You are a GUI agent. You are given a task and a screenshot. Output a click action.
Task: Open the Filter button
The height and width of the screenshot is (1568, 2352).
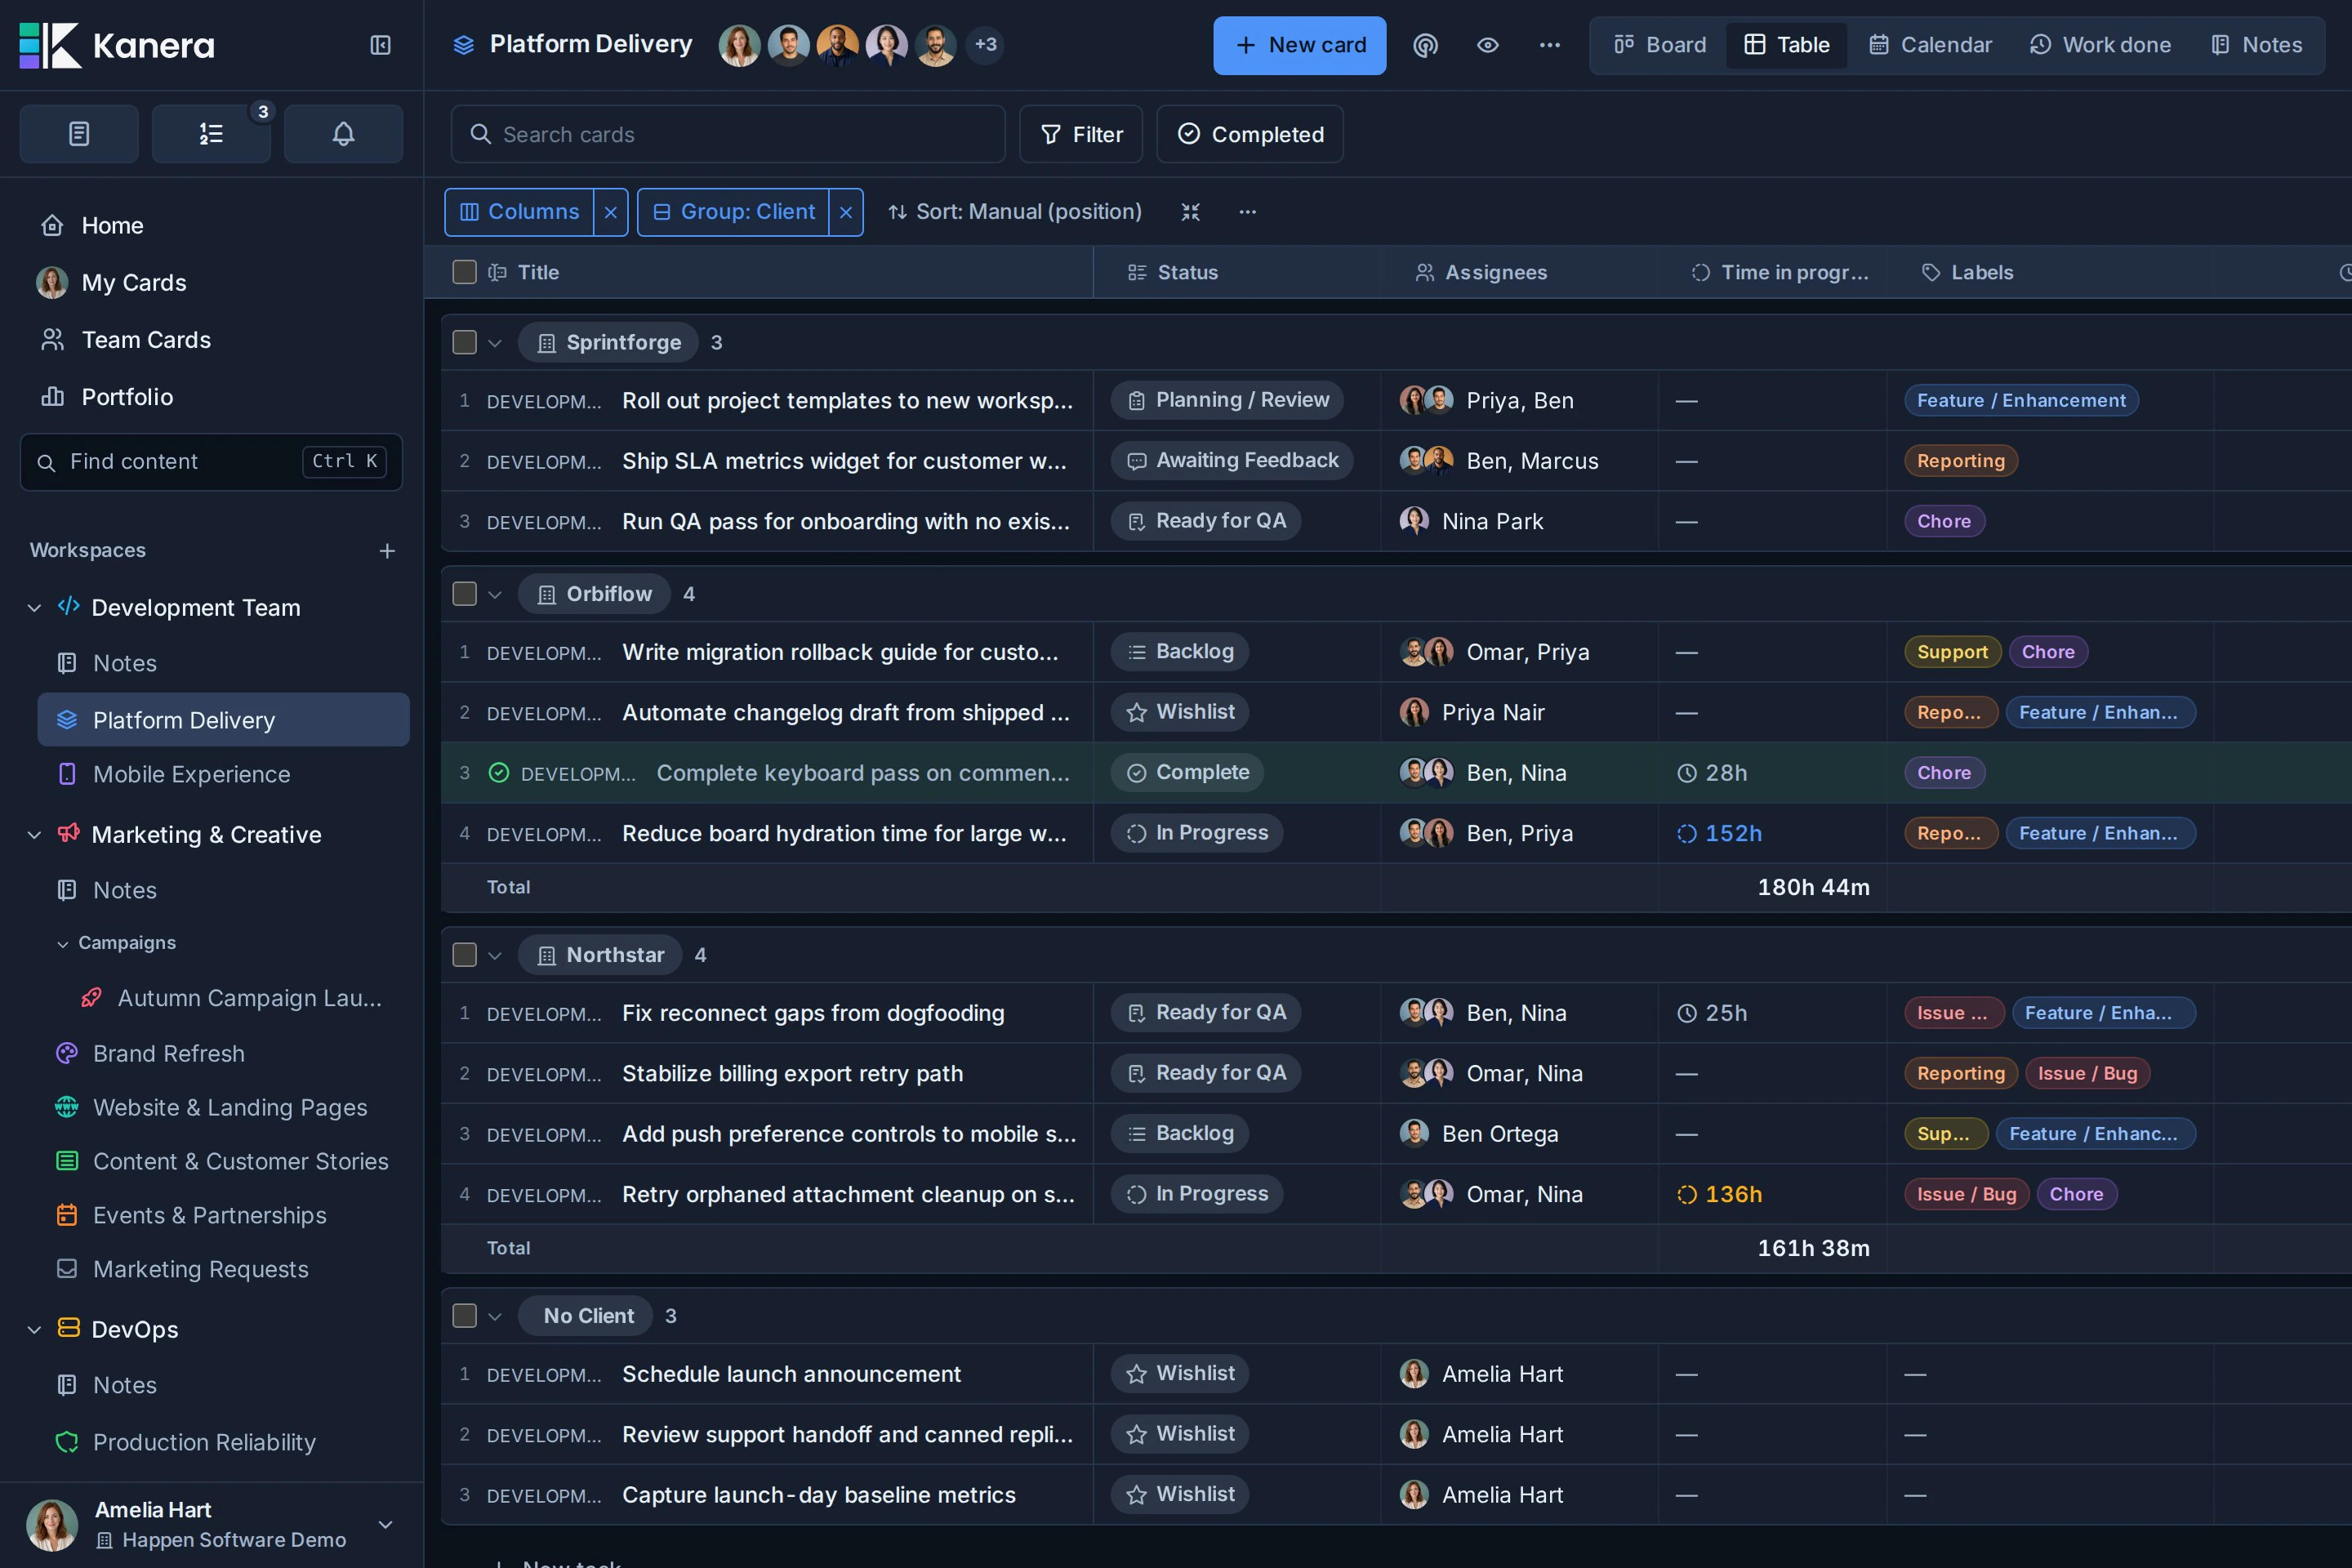point(1081,134)
